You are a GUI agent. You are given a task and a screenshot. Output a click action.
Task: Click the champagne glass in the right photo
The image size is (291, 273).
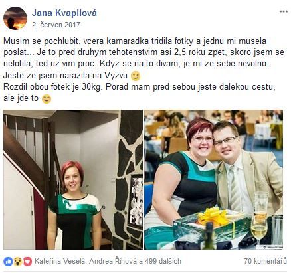[260, 217]
